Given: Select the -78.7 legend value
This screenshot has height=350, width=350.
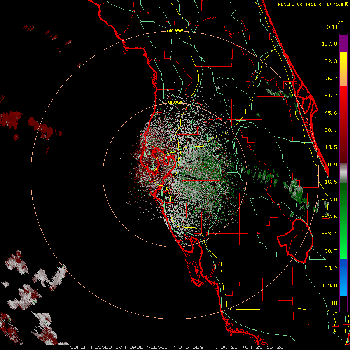Looking at the screenshot, I should pyautogui.click(x=329, y=251).
